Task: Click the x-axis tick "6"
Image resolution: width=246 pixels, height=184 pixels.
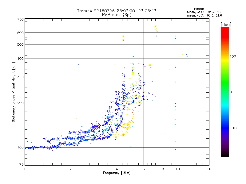Action: click(x=144, y=169)
